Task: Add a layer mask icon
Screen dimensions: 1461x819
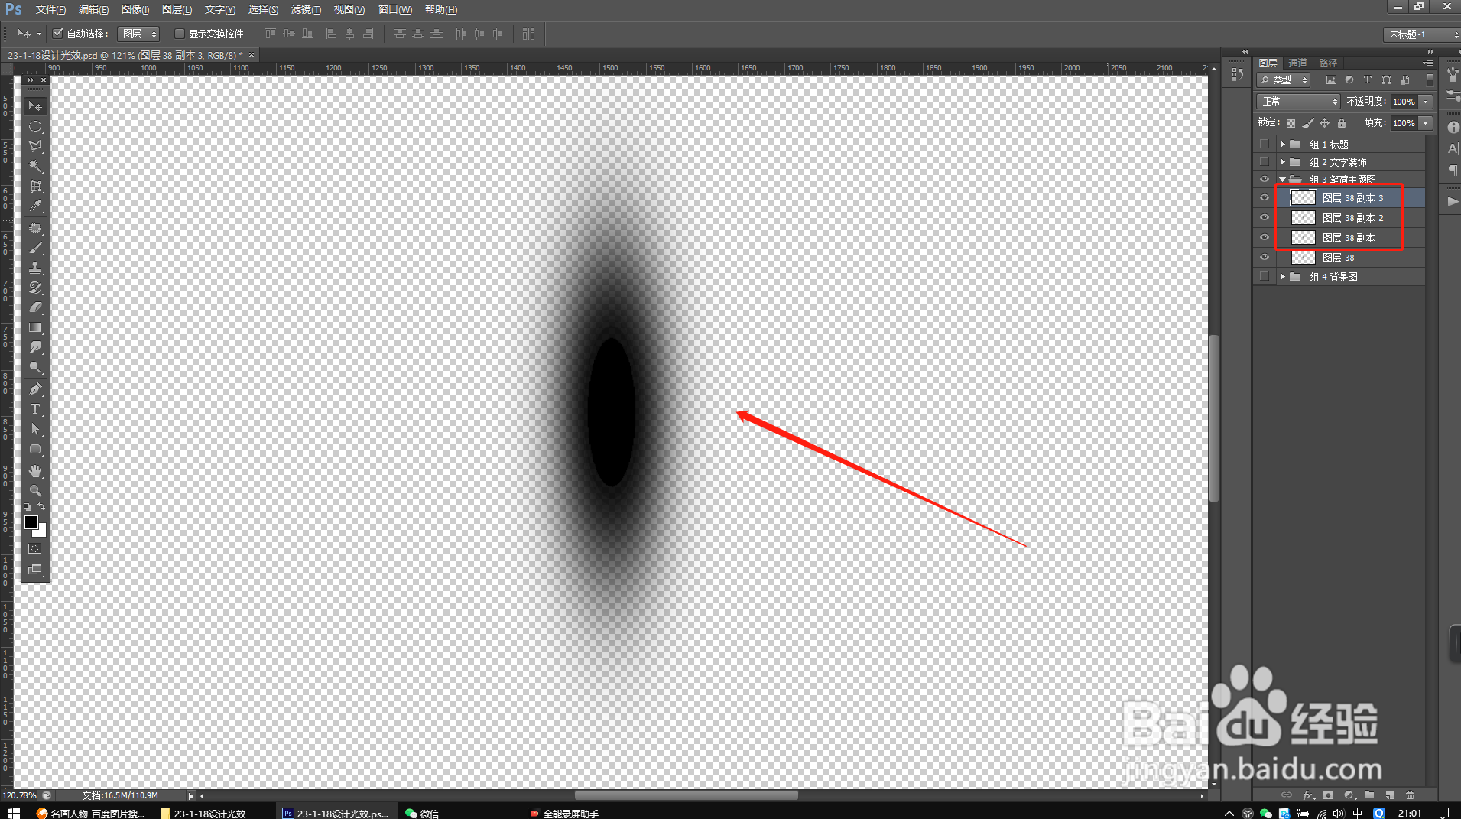Action: (x=1329, y=795)
